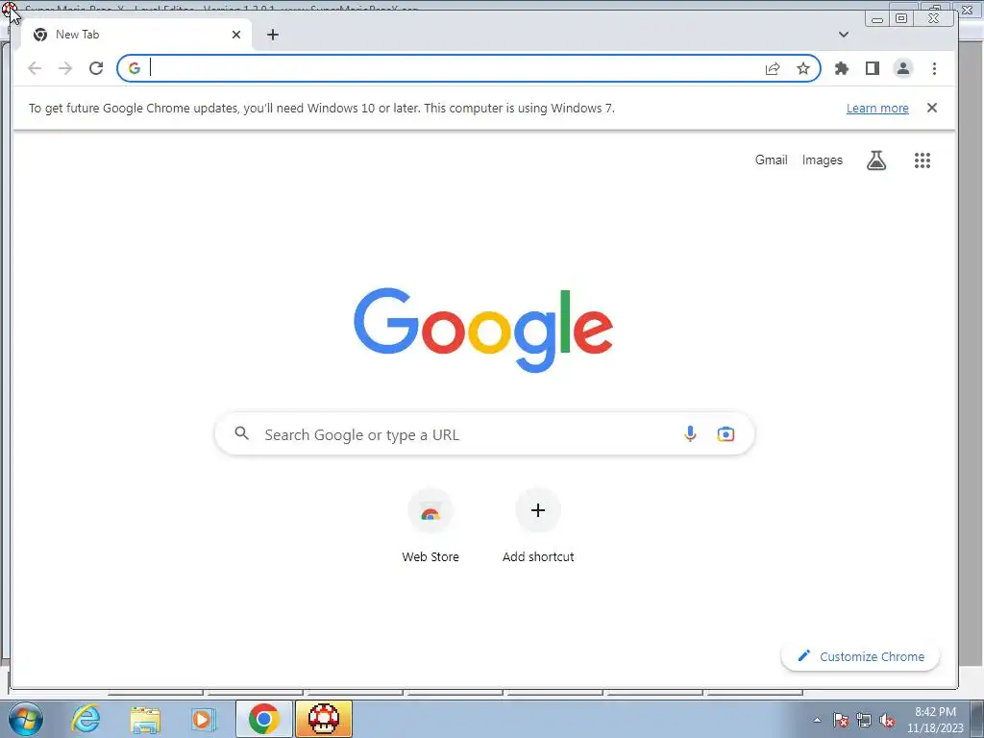The height and width of the screenshot is (738, 984).
Task: Open the Google apps grid
Action: (922, 160)
